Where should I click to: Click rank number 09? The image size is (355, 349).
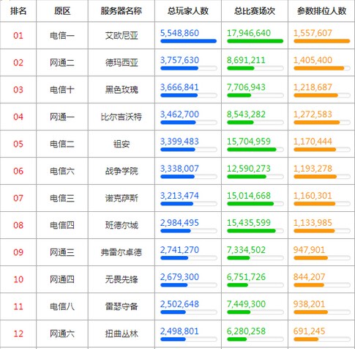tap(18, 253)
